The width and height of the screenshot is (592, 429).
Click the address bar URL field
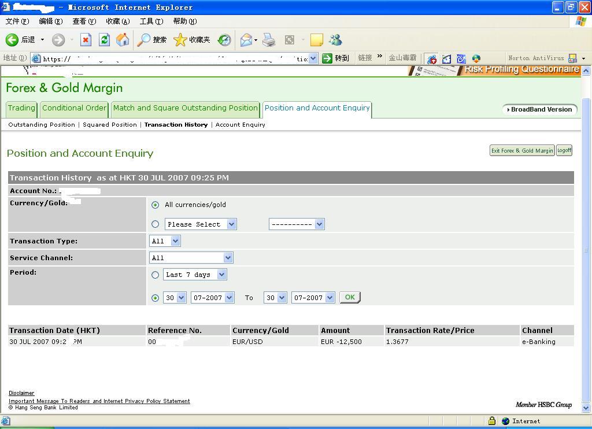pos(175,58)
